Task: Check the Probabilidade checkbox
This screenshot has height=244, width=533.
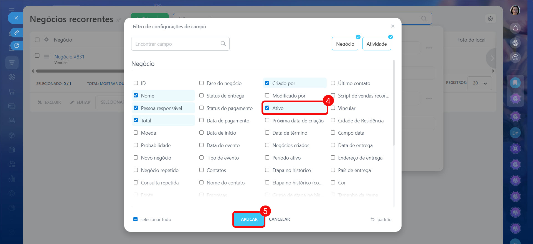Action: pyautogui.click(x=136, y=145)
